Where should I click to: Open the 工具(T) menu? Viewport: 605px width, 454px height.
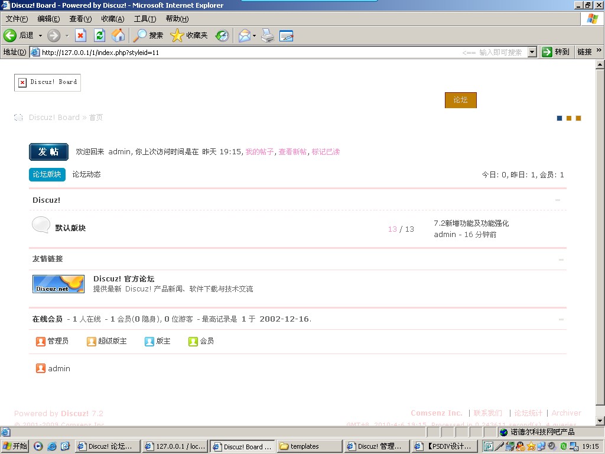click(145, 19)
